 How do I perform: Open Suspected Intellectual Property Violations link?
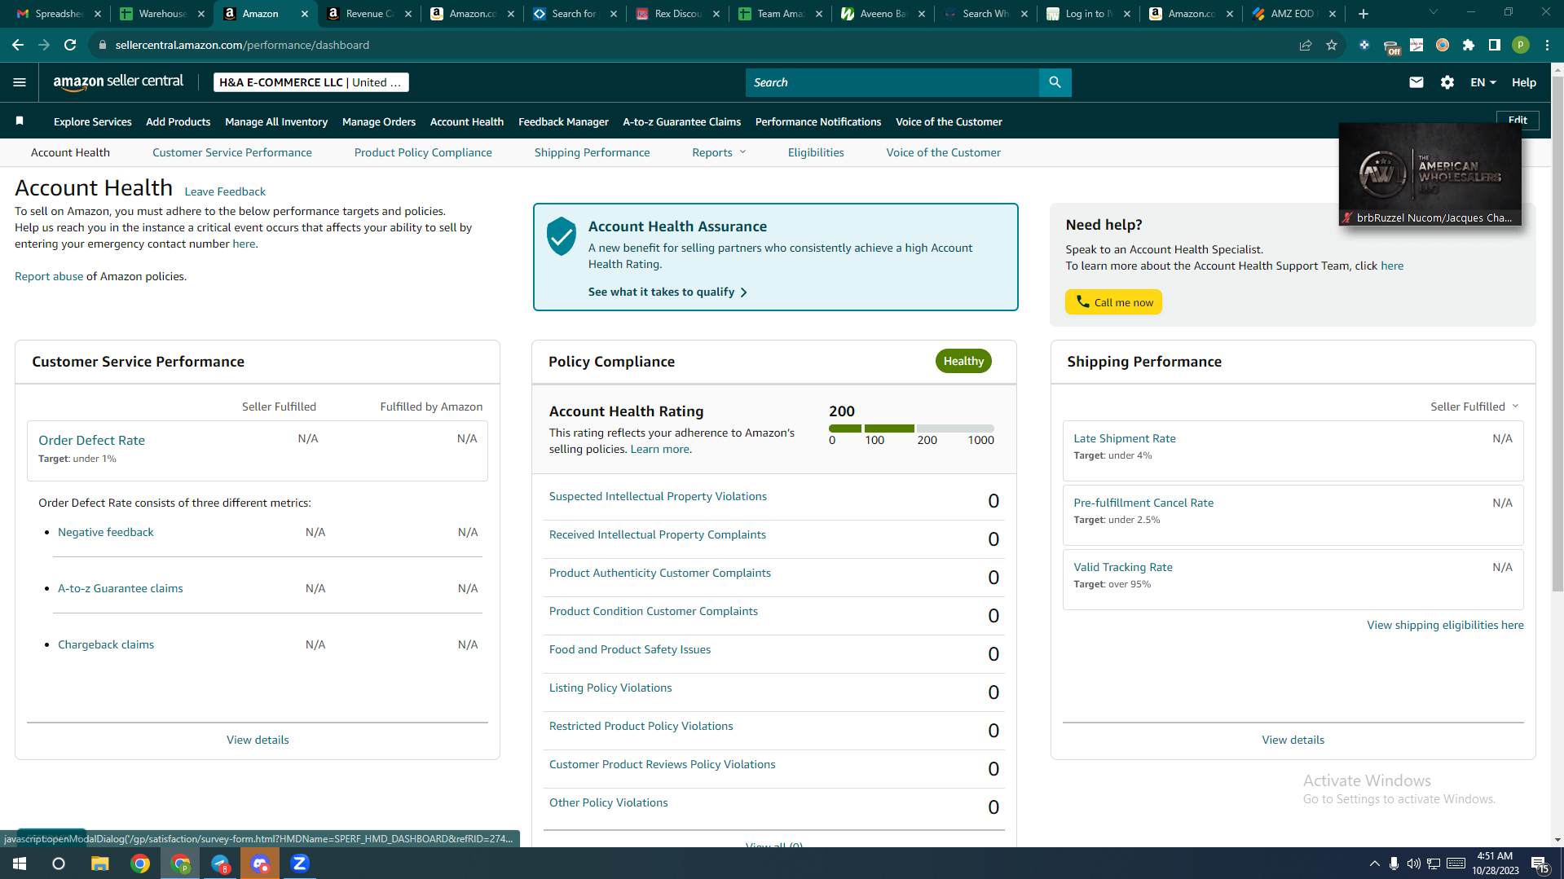(x=658, y=496)
